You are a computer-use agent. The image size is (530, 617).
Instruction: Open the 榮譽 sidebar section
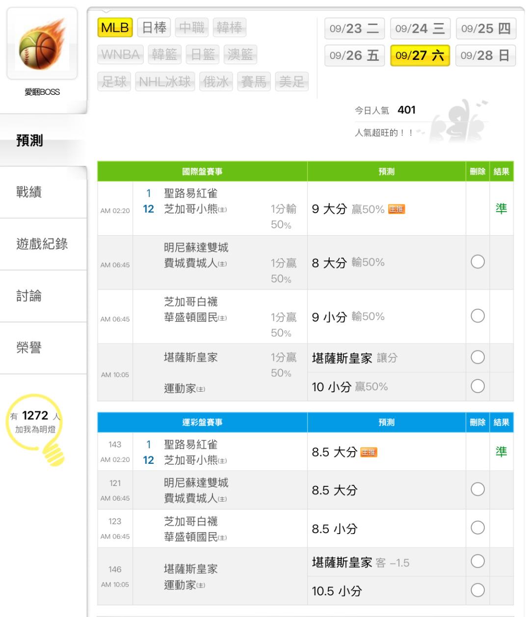(x=29, y=348)
